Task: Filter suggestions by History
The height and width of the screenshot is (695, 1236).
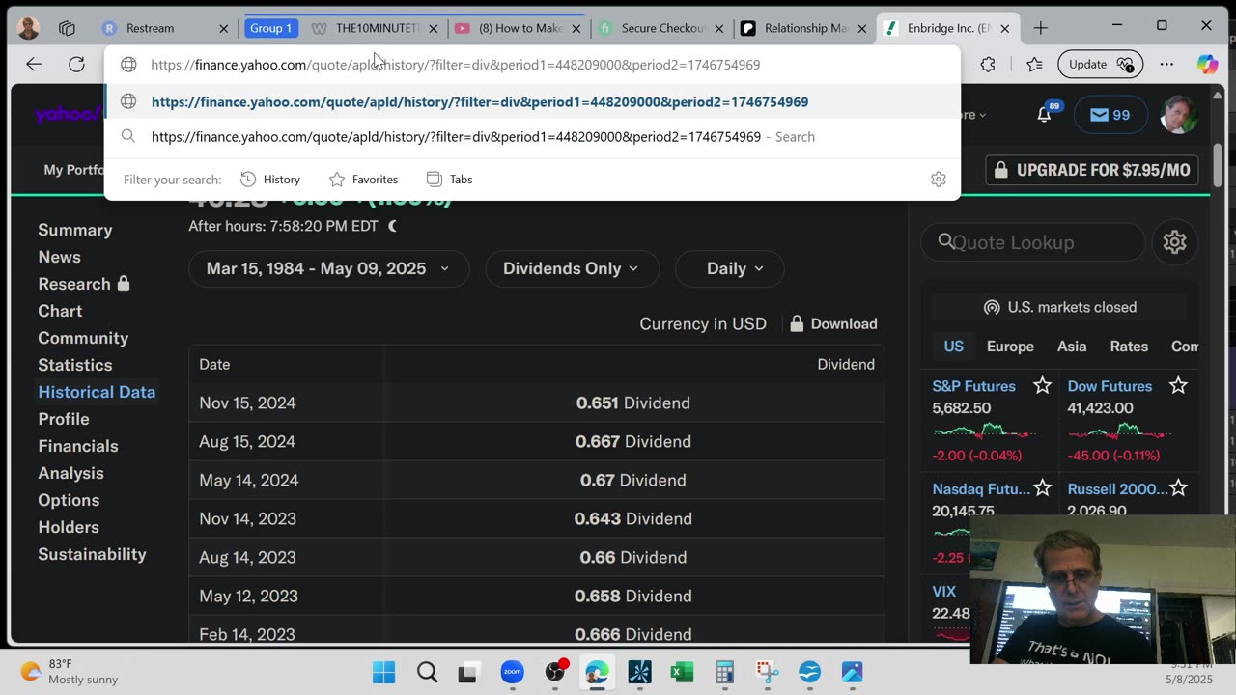Action: pos(270,180)
